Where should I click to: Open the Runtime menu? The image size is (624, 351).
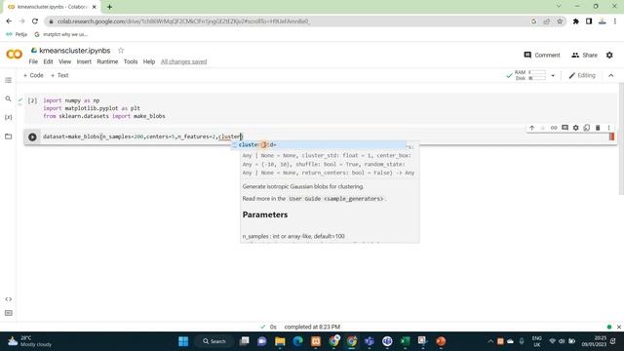107,61
